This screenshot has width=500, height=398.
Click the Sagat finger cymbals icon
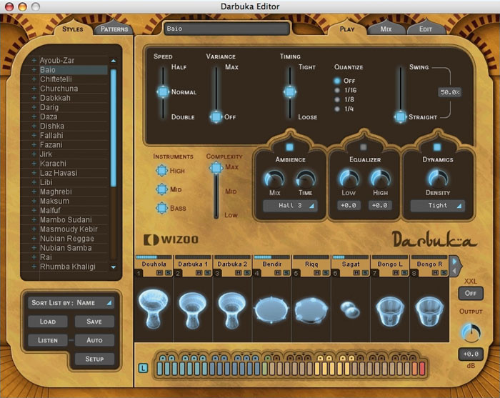(x=350, y=309)
